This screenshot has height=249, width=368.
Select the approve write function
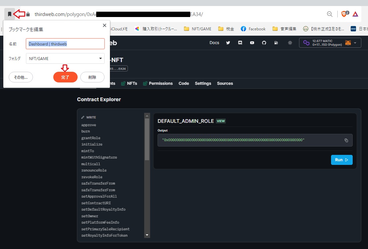pos(89,125)
